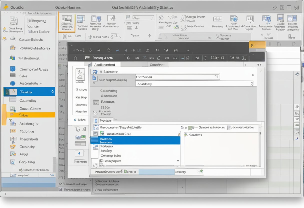Click the 'Toontcas' button in the dialog
This screenshot has width=304, height=208.
coord(80,161)
